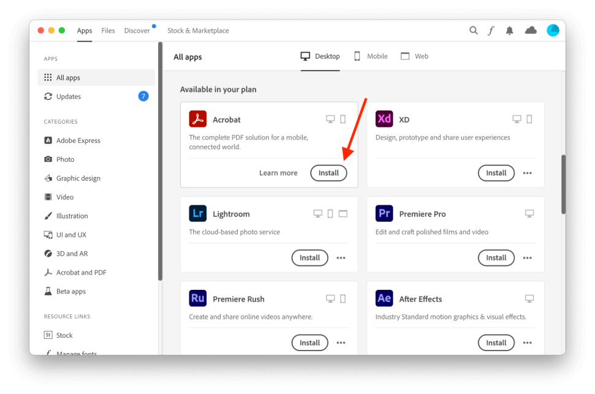Click desktop platform icon on Lightroom card

point(317,214)
